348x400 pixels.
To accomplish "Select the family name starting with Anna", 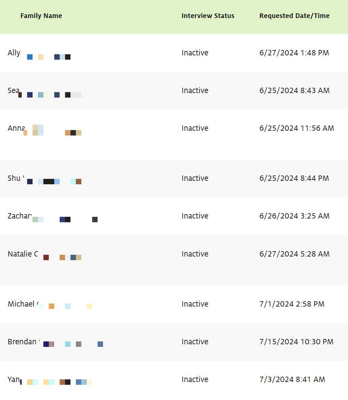I will point(16,128).
